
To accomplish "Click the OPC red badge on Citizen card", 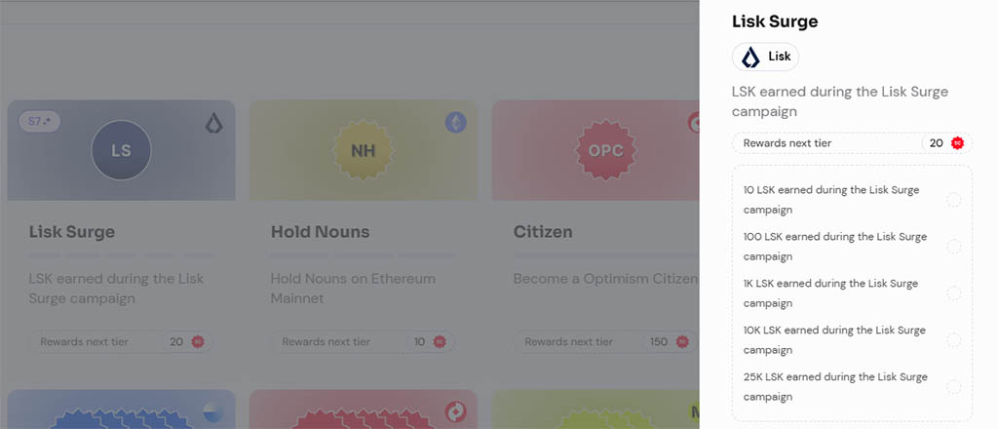I will [x=605, y=151].
